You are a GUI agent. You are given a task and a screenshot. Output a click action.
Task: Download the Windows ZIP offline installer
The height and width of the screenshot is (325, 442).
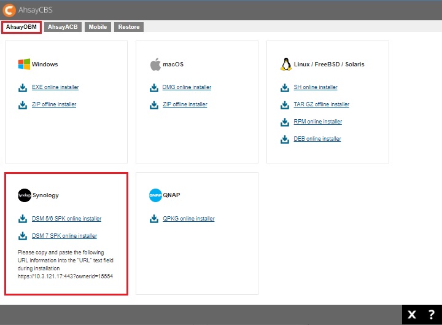click(x=54, y=104)
